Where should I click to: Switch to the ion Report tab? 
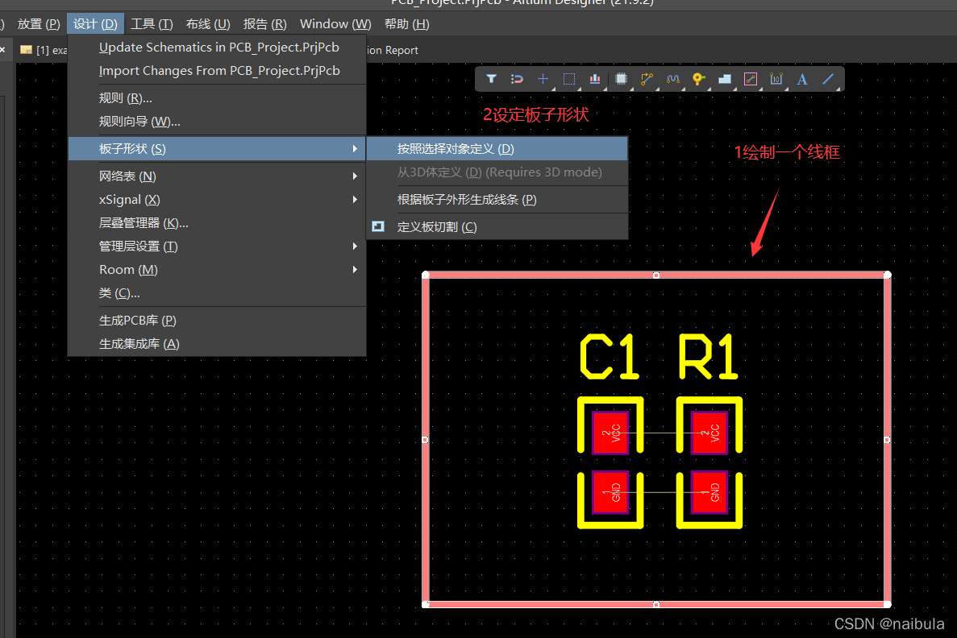coord(393,50)
